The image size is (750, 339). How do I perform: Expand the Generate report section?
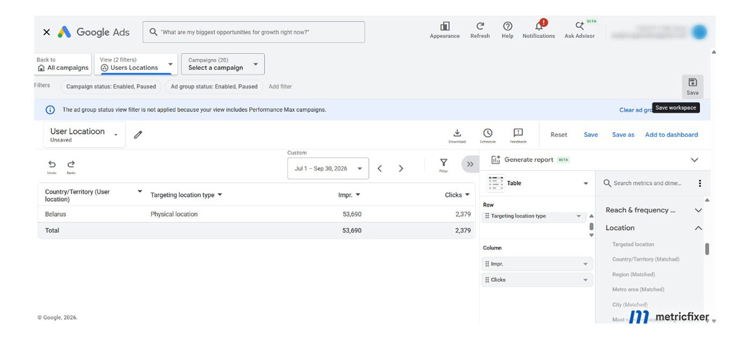694,160
